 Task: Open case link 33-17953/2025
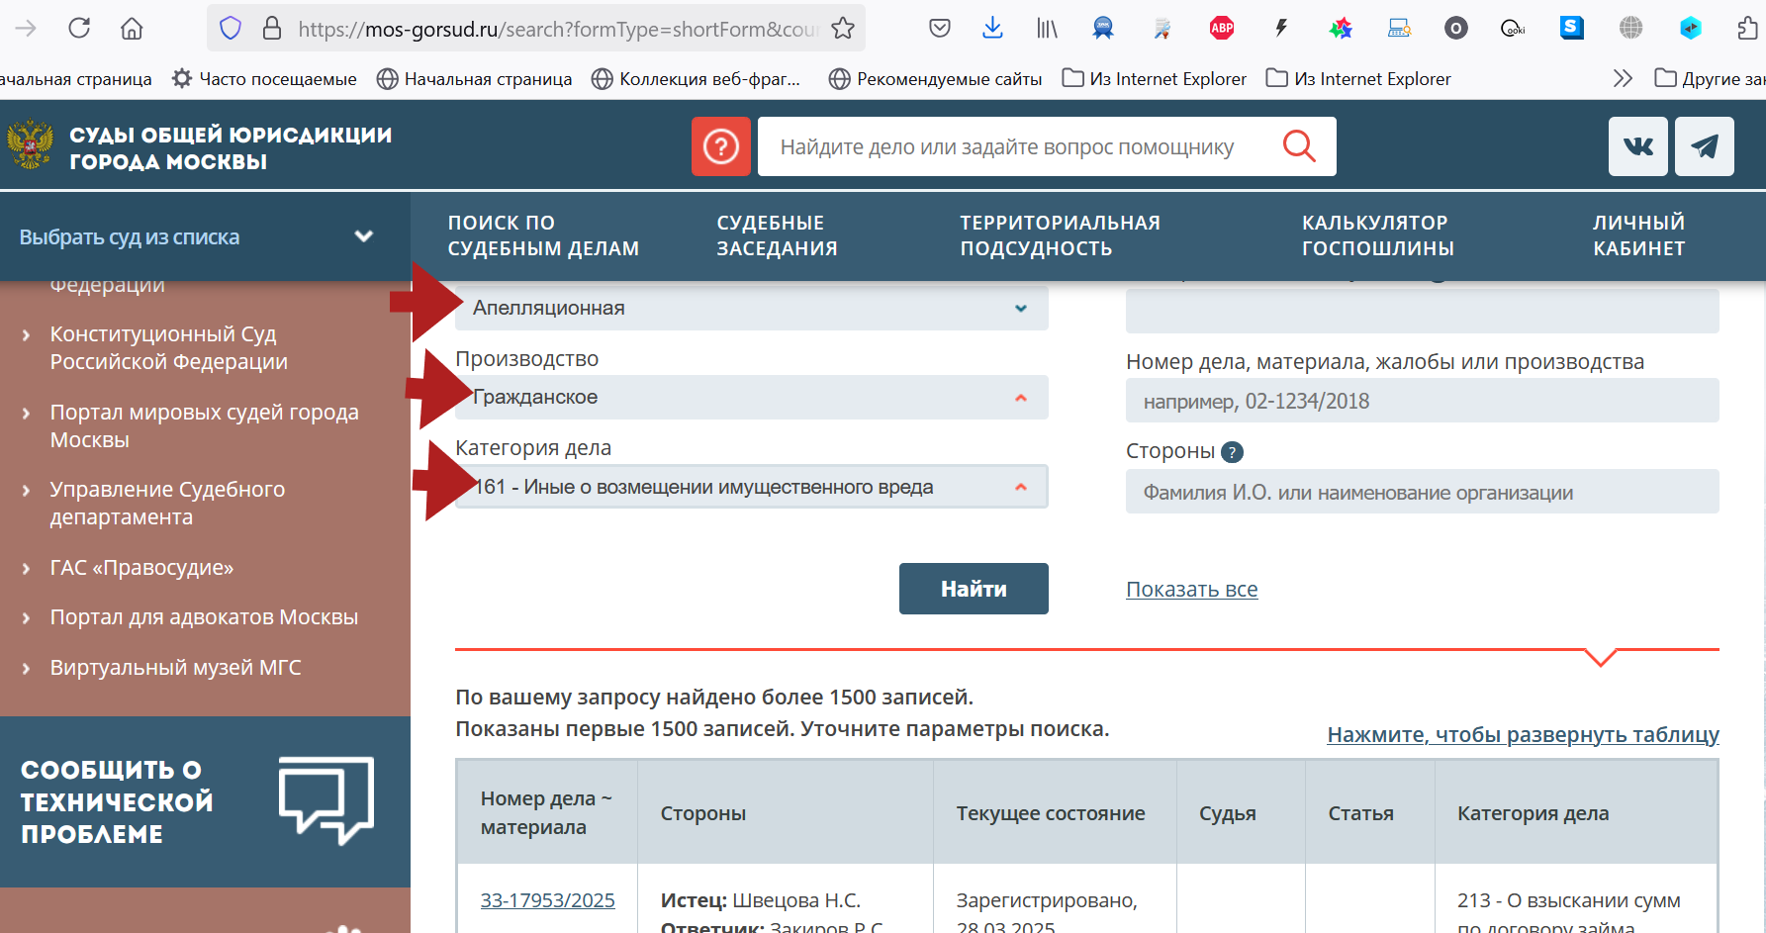click(x=548, y=899)
